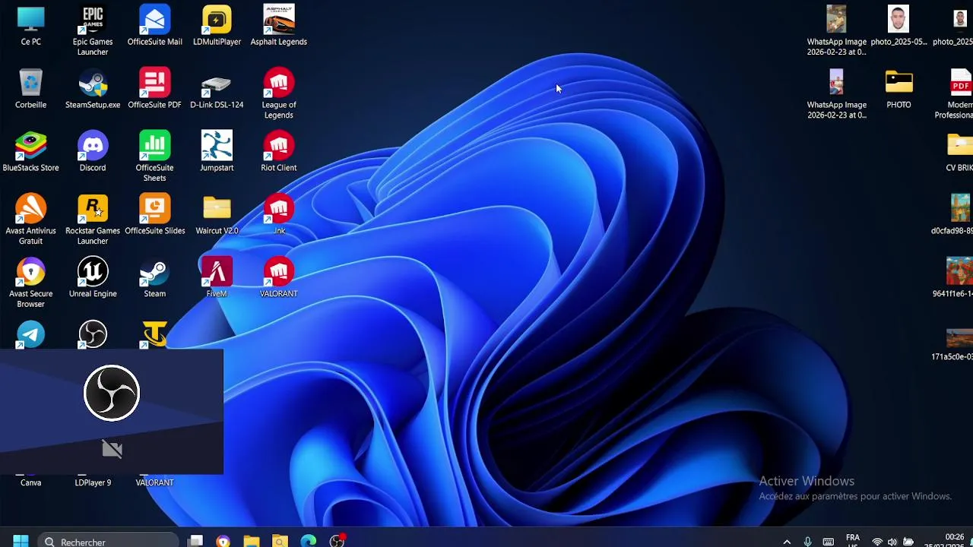Open Avast Secure Browser from taskbar
Viewport: 973px width, 547px height.
[223, 541]
